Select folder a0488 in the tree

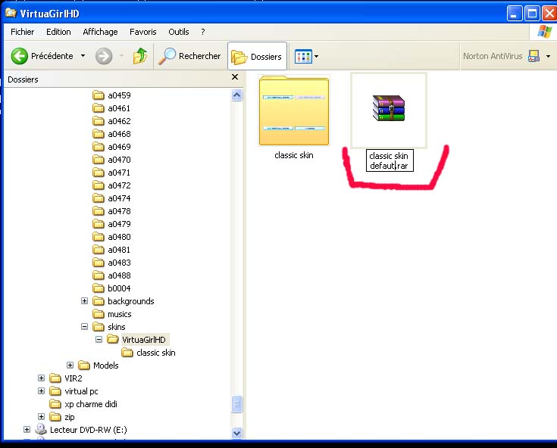[112, 275]
